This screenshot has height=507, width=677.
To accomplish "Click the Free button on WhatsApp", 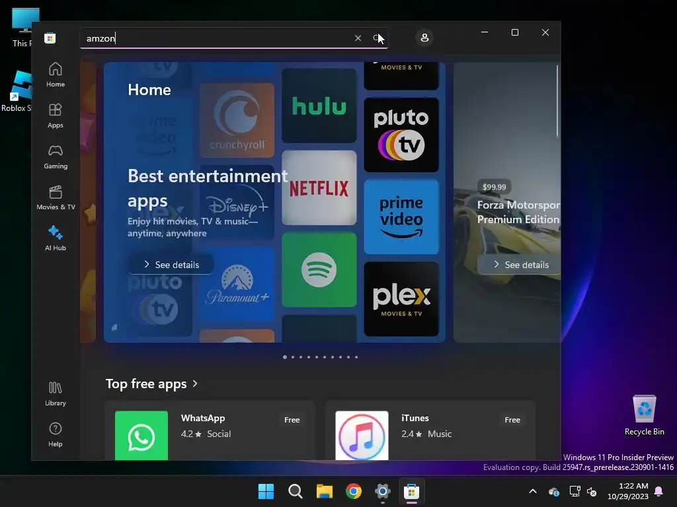I will pos(292,420).
